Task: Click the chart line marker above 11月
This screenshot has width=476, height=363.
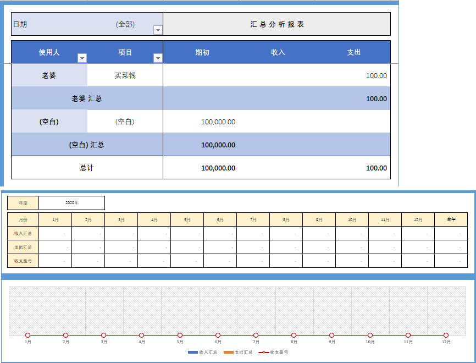Action: (x=408, y=335)
